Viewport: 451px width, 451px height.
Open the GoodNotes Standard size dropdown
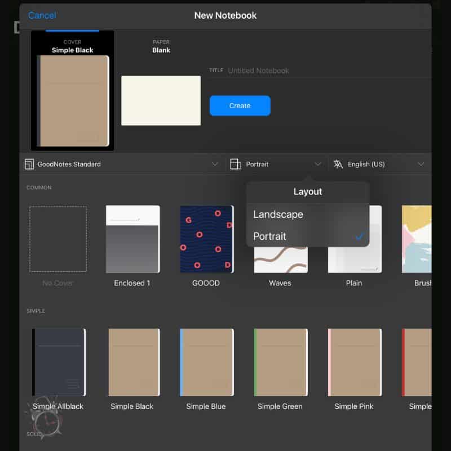click(x=121, y=164)
